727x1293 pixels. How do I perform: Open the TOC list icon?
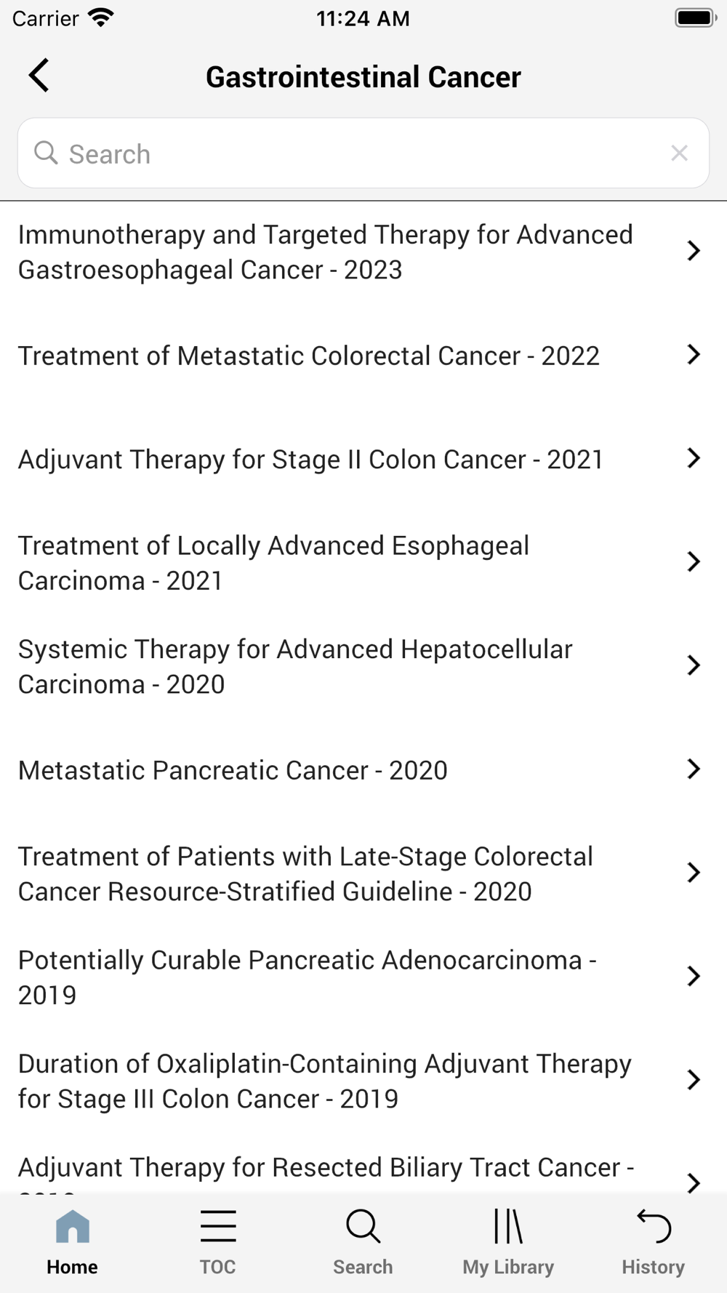pos(218,1226)
